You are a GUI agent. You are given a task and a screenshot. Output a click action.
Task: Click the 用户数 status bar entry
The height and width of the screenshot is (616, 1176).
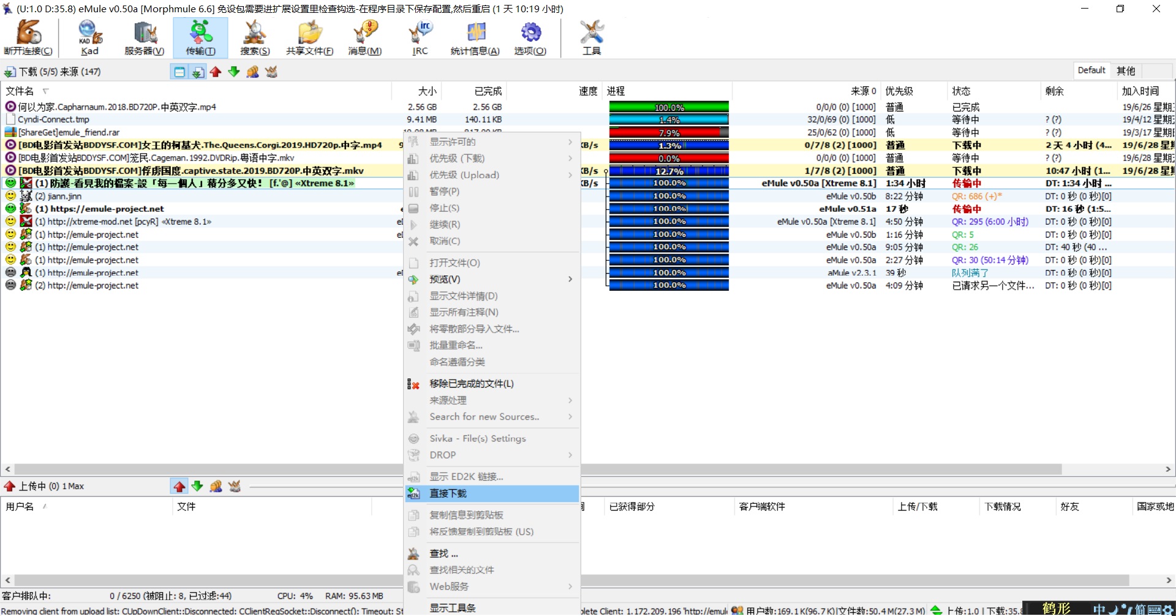pos(829,610)
